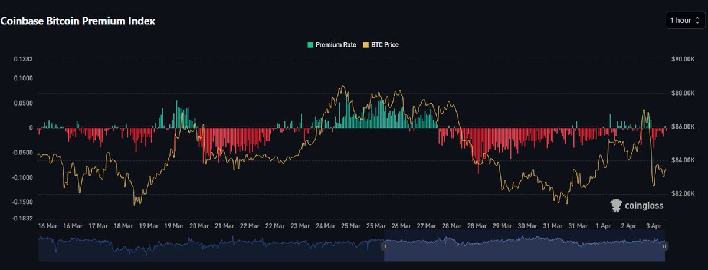Click the 0.1382 left axis label
Image resolution: width=708 pixels, height=270 pixels.
(x=24, y=60)
